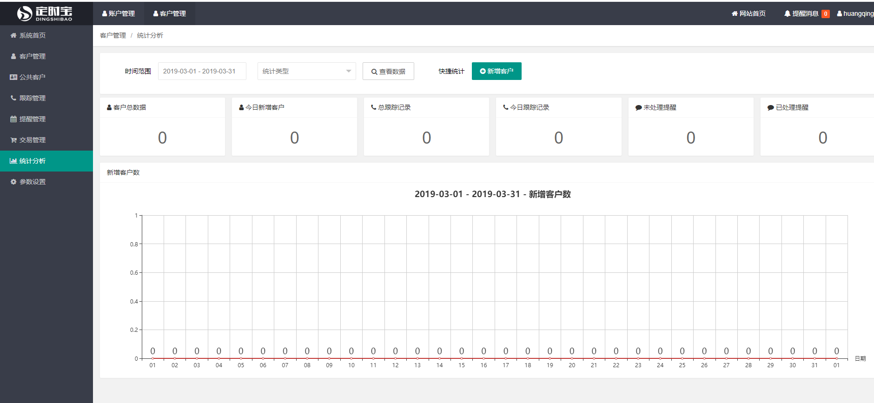
Task: Click the green 新增客户 quick-stat button
Action: click(x=497, y=71)
